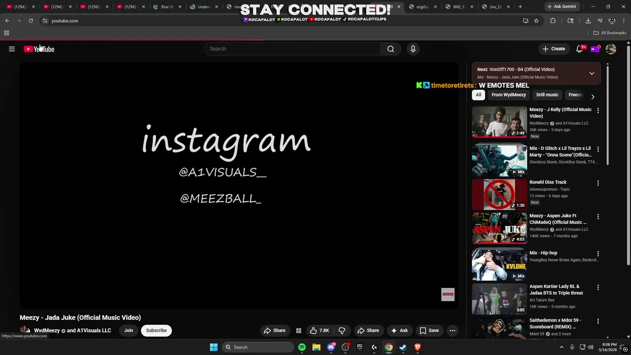Open Chrome downloads icon
This screenshot has height=355, width=631.
tap(588, 21)
